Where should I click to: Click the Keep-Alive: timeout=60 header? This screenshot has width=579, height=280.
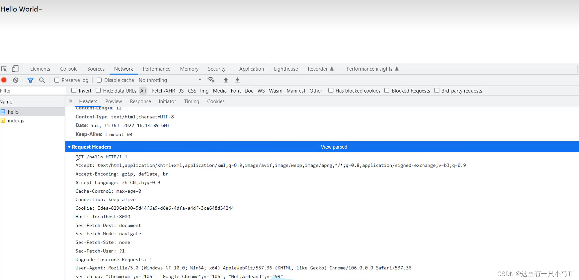coord(104,134)
